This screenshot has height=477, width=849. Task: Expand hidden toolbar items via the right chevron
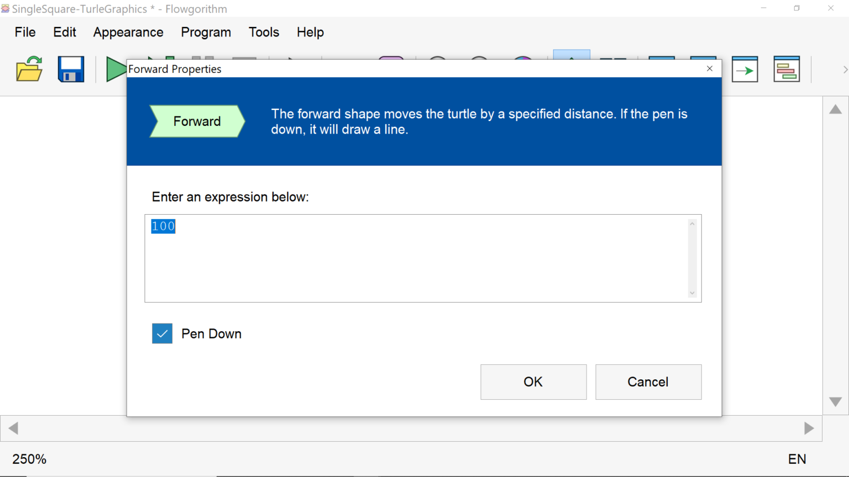(845, 68)
